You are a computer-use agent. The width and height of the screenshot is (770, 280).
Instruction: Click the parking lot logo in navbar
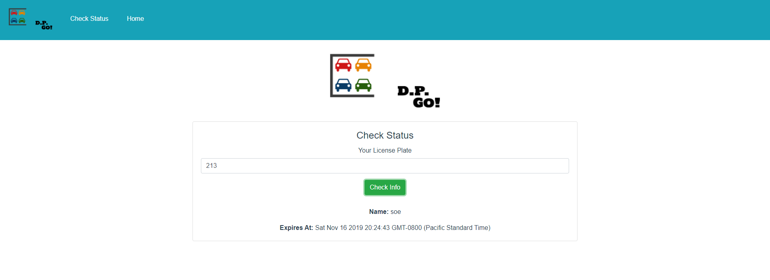point(18,17)
